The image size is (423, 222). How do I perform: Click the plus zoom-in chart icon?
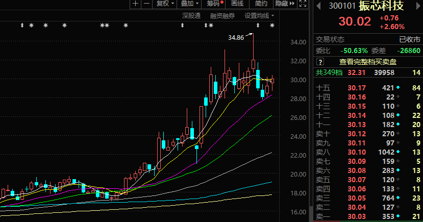tap(135, 4)
